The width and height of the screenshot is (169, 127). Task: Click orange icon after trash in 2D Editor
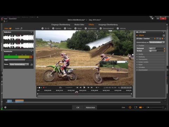(162, 38)
